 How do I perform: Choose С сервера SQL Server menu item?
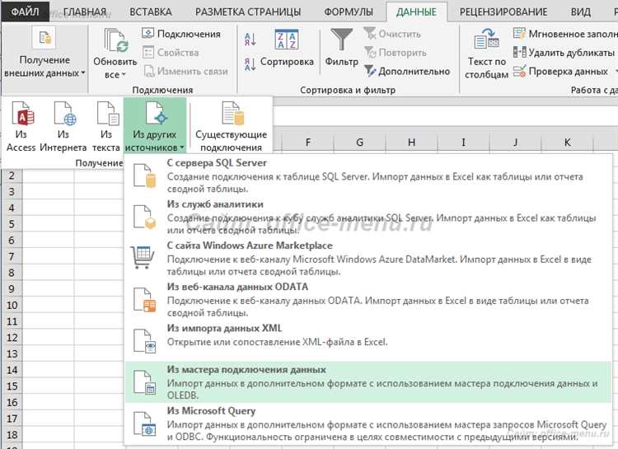point(368,175)
